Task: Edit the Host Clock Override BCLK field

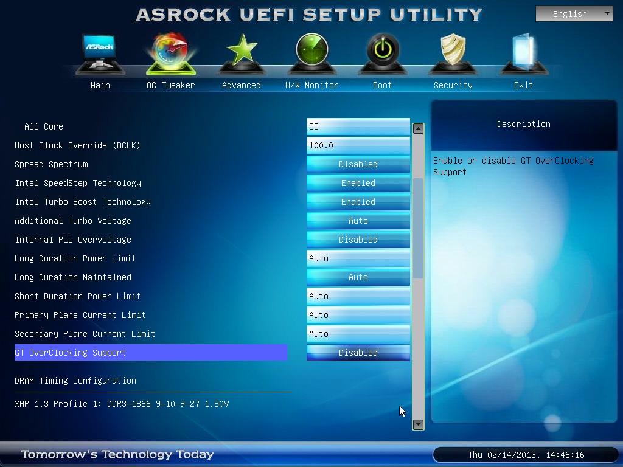Action: 358,145
